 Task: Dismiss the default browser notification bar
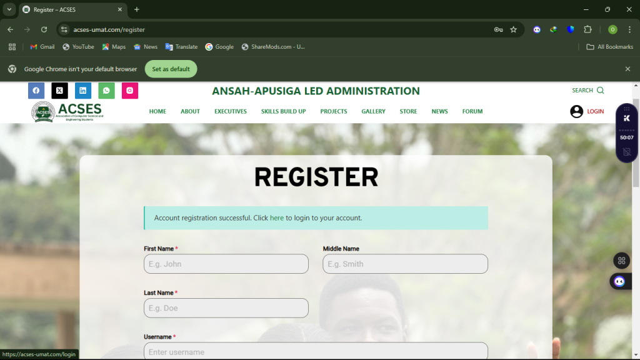(x=627, y=69)
